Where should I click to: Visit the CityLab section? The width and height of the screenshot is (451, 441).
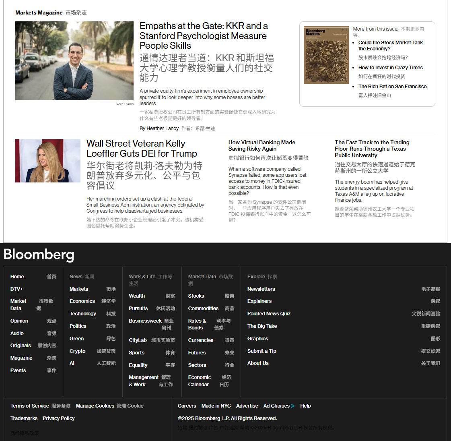(138, 340)
